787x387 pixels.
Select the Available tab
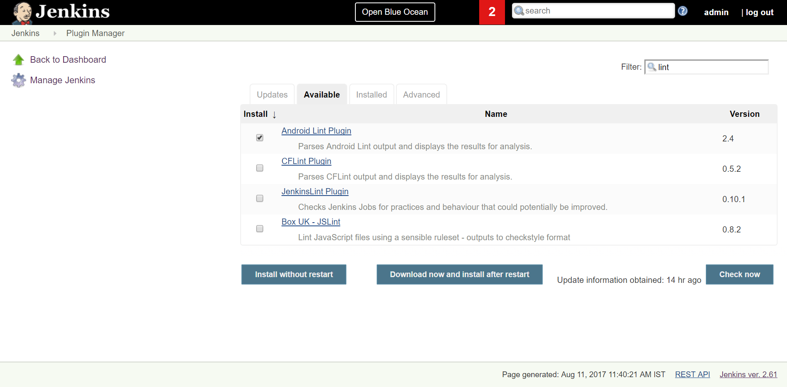[x=322, y=95]
